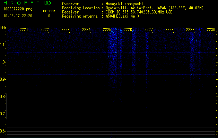Click time marker 2226
The width and height of the screenshot is (218, 138).
click(128, 29)
